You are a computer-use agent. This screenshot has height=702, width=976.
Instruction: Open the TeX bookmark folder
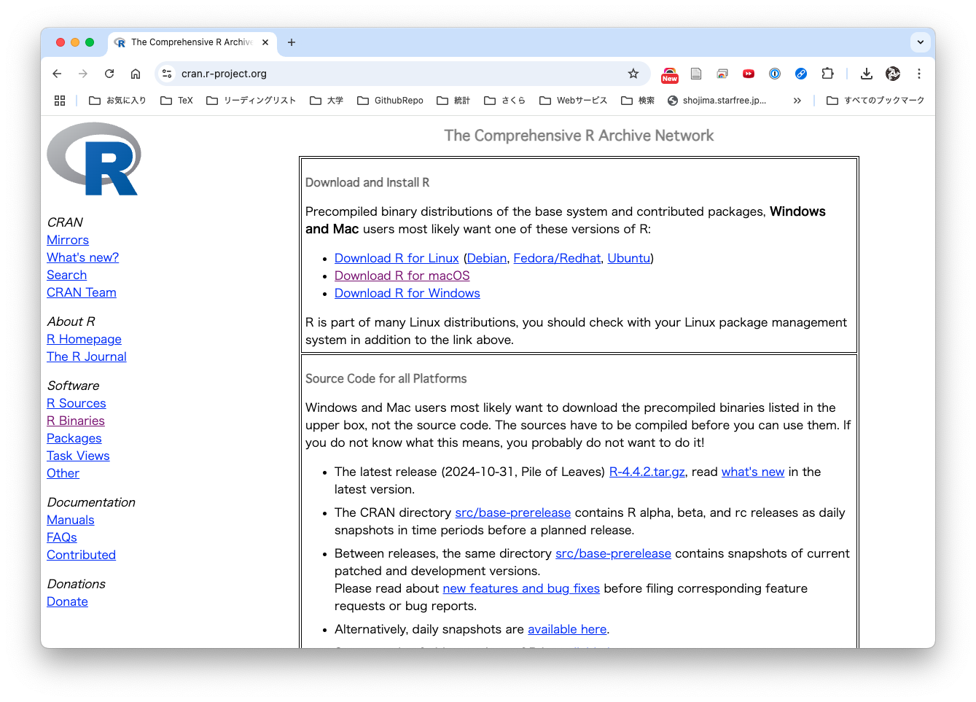tap(176, 101)
